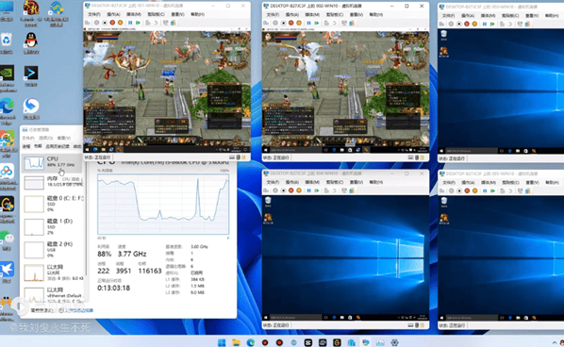This screenshot has width=564, height=347.
Task: Select game shortcut icon inside 004-WIN10 VM desktop
Action: pos(268,219)
